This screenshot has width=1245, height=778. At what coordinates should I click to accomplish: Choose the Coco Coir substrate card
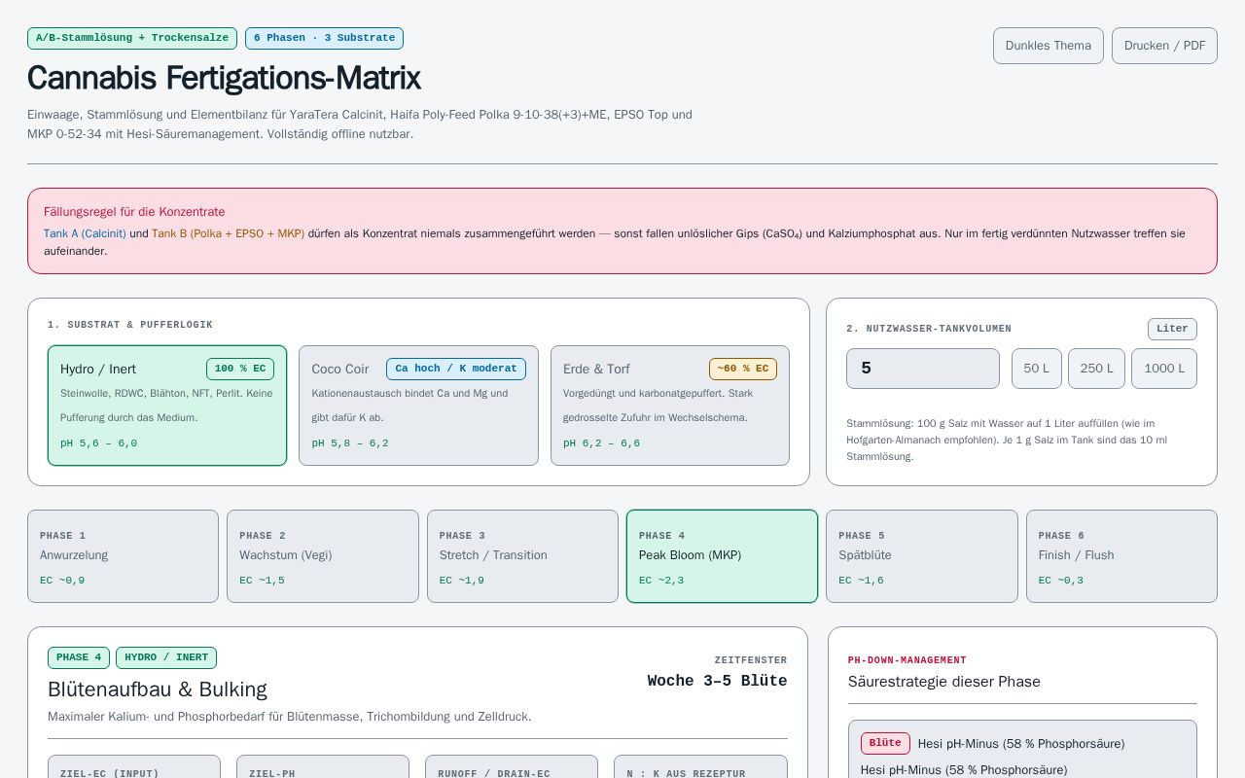(x=418, y=406)
